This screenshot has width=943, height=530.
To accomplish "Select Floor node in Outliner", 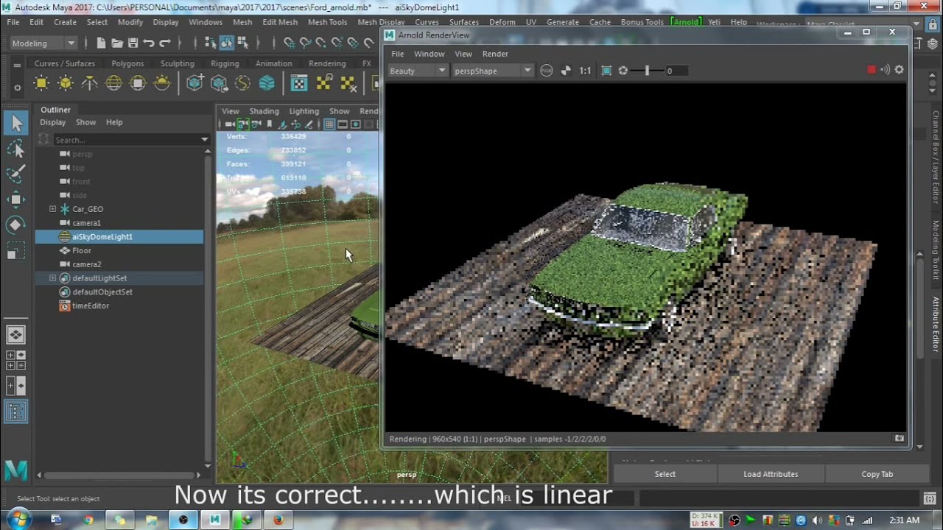I will tap(82, 250).
